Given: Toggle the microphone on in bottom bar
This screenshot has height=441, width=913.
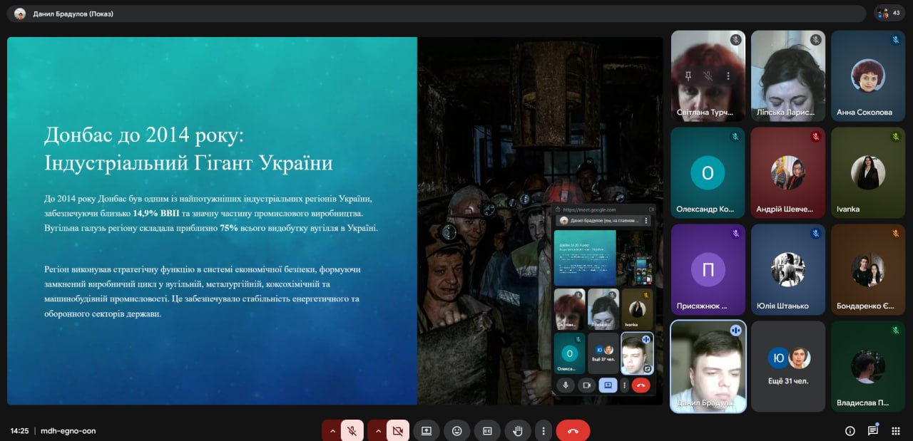Looking at the screenshot, I should point(352,430).
